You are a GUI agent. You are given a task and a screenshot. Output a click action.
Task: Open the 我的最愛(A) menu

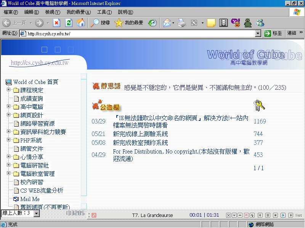79,12
